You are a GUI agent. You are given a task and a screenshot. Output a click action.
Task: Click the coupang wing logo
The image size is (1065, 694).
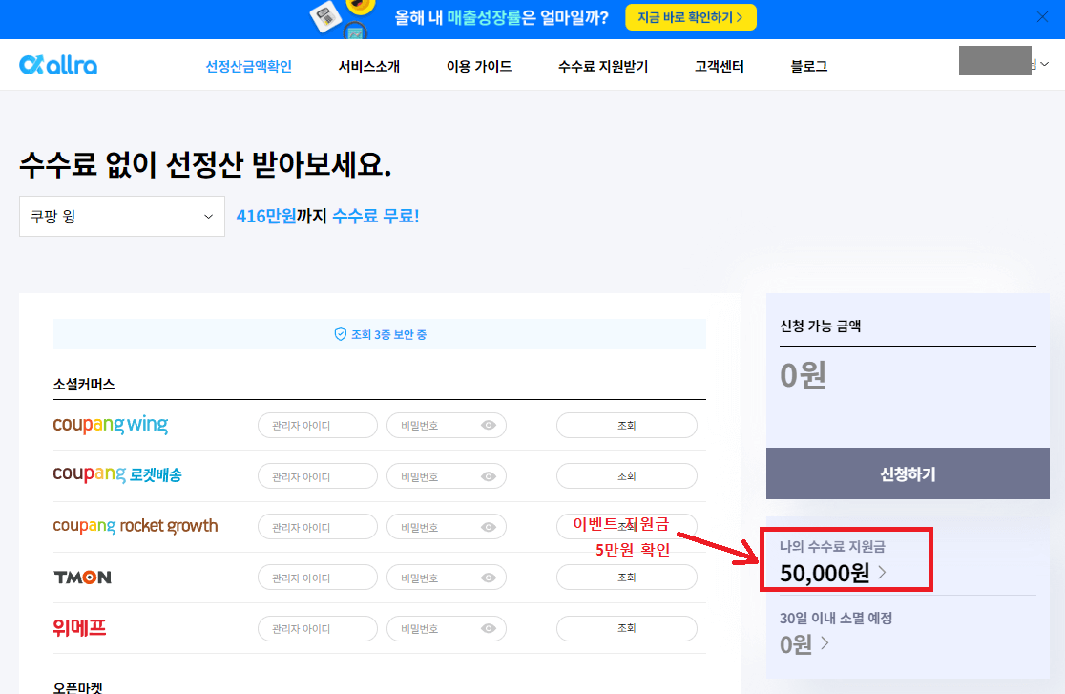tap(110, 425)
